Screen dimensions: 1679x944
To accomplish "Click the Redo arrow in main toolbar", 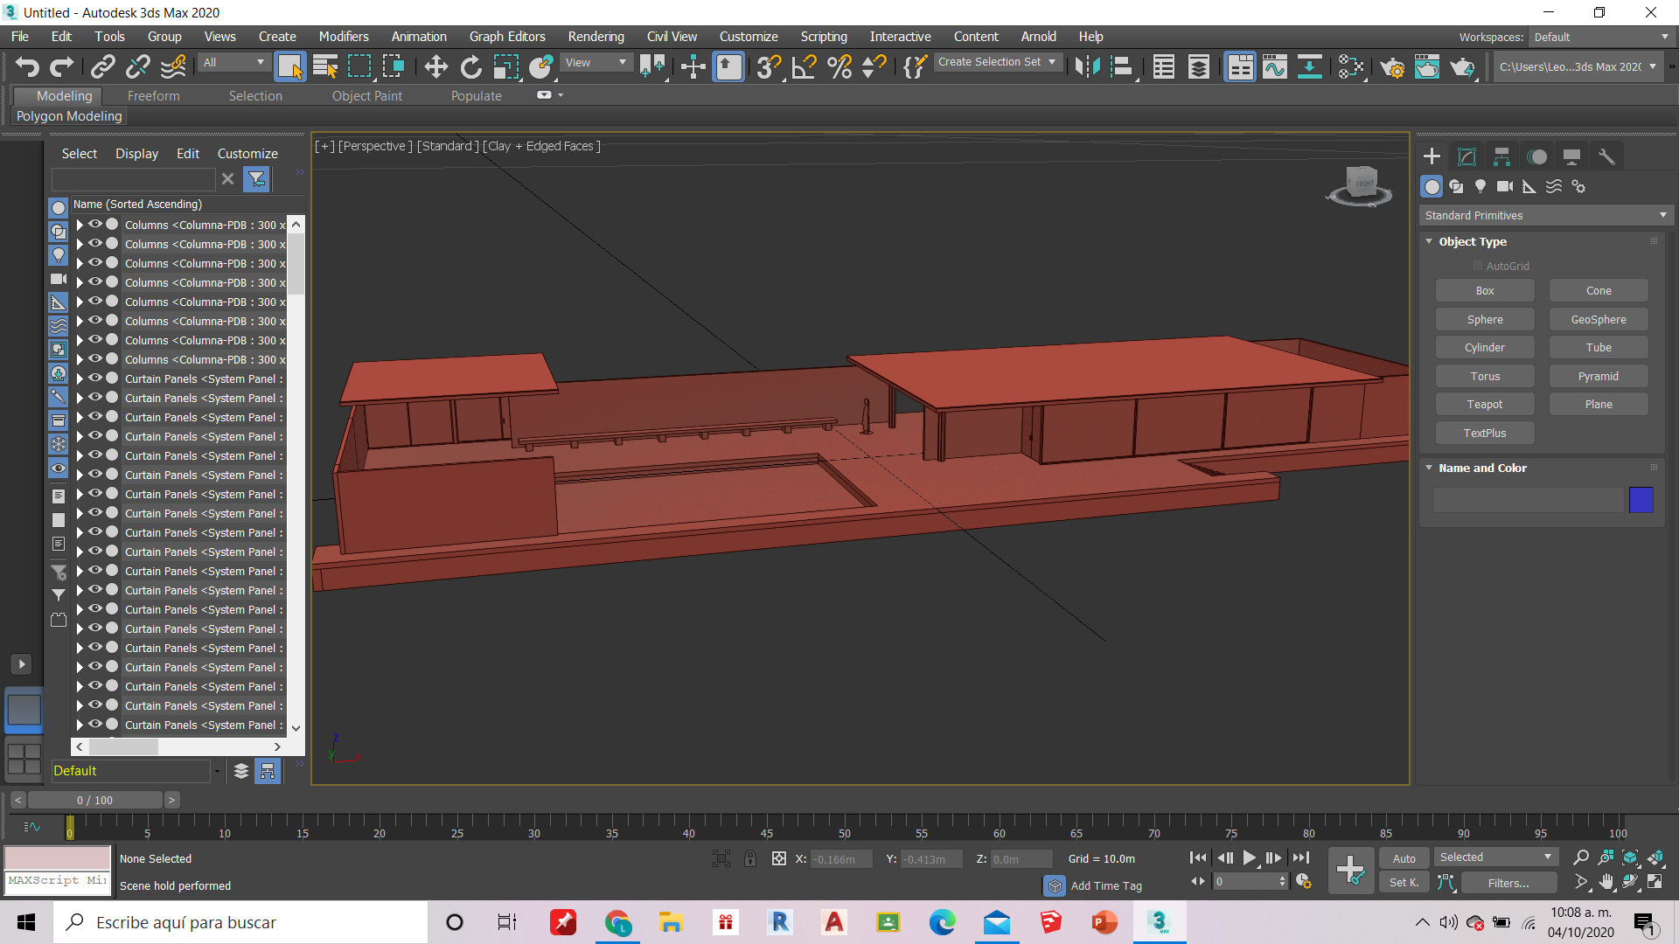I will (61, 66).
